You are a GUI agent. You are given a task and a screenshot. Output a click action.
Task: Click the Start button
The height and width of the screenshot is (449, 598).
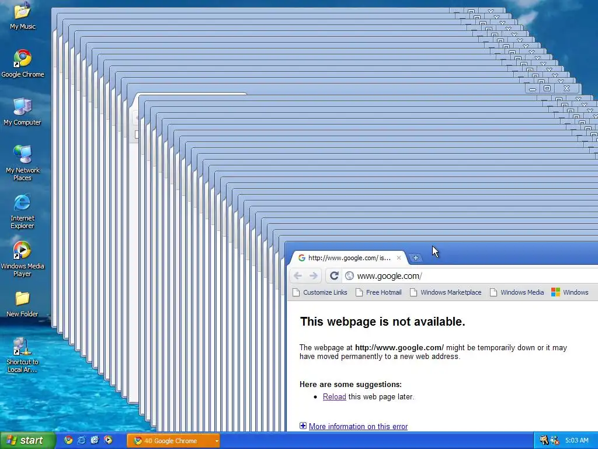pyautogui.click(x=28, y=440)
